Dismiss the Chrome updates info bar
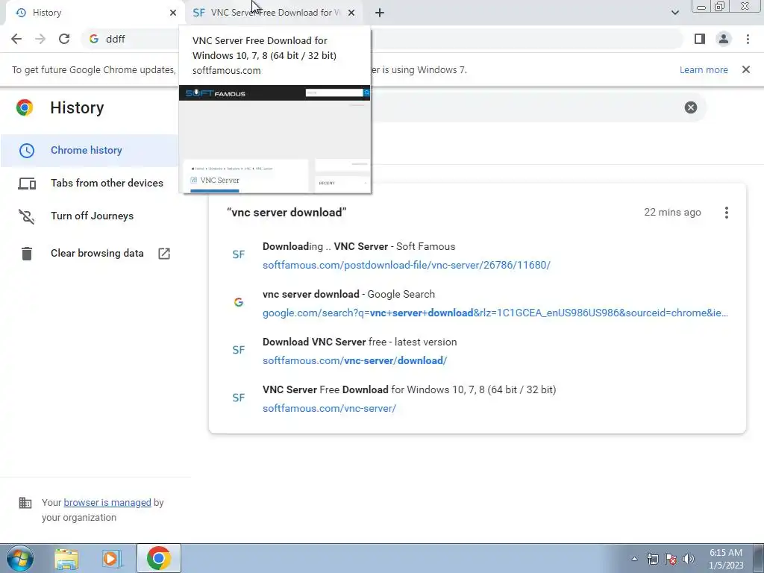The image size is (764, 573). 745,69
